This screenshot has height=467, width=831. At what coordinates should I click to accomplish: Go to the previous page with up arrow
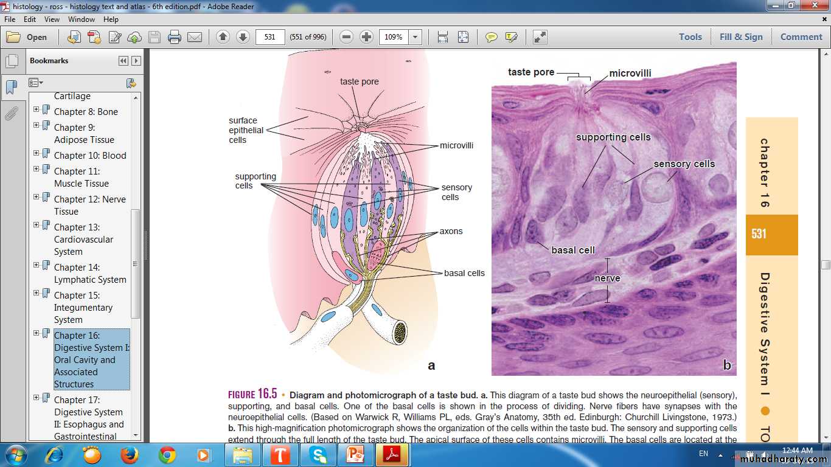223,37
